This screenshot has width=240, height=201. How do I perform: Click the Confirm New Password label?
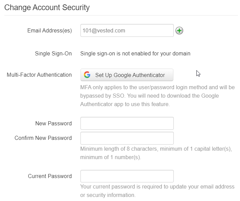coord(43,138)
